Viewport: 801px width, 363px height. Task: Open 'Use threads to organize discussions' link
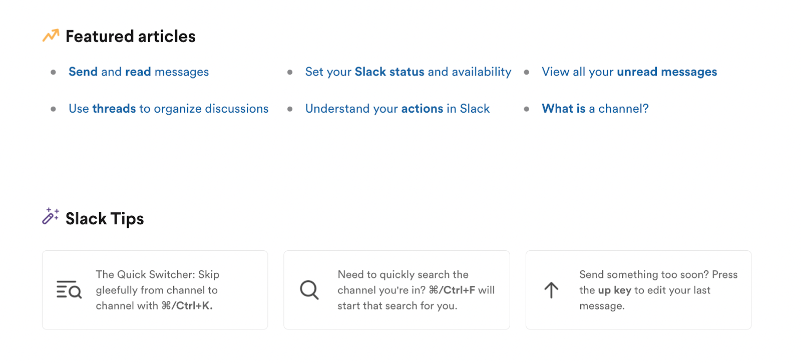pos(169,109)
